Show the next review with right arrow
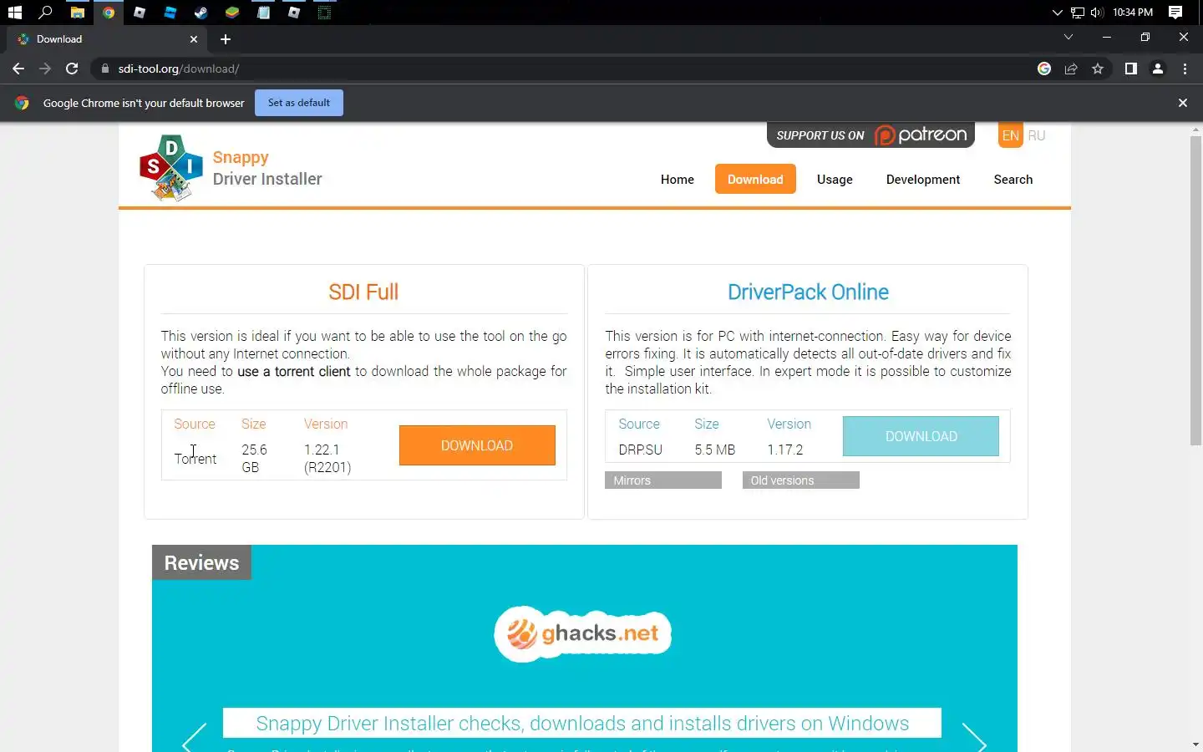 tap(974, 739)
